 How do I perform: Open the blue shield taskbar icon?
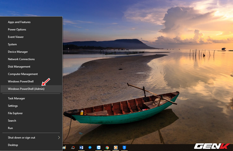click(x=125, y=147)
